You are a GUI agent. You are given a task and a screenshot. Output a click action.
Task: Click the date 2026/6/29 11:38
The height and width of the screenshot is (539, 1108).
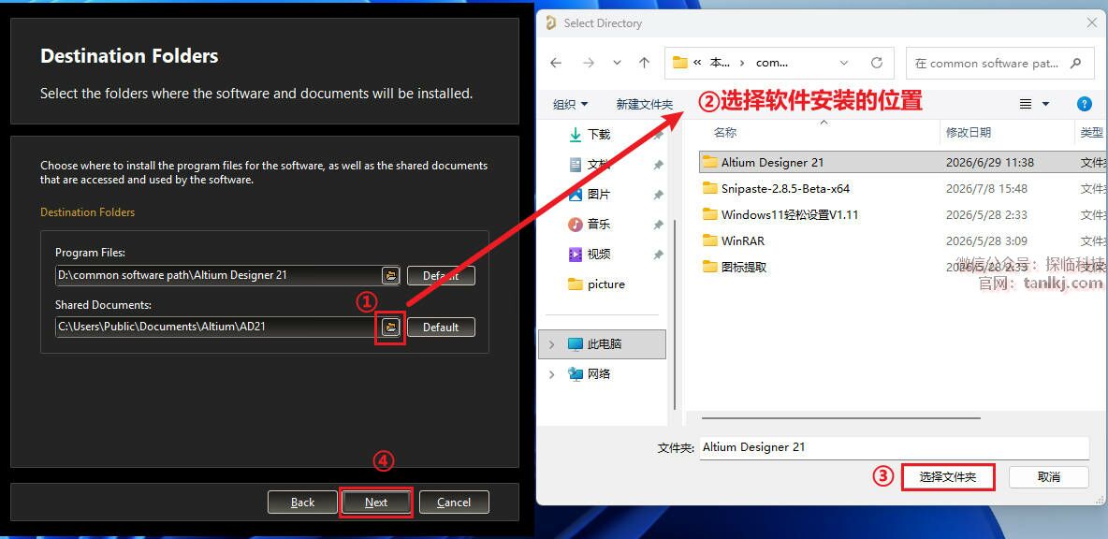989,163
